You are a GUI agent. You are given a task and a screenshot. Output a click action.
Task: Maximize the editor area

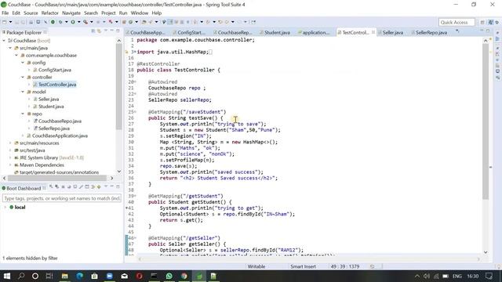coord(488,31)
